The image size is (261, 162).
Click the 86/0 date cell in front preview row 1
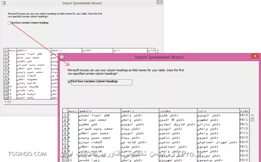click(x=244, y=115)
